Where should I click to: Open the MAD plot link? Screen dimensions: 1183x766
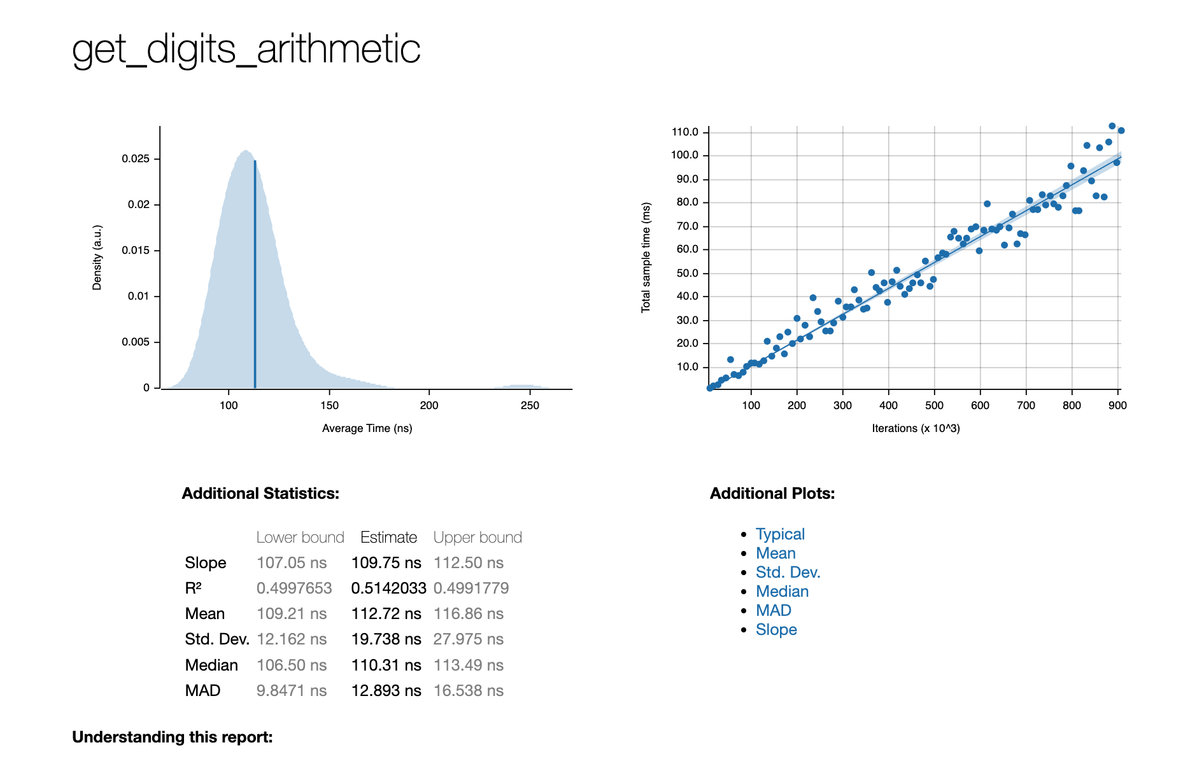click(774, 611)
